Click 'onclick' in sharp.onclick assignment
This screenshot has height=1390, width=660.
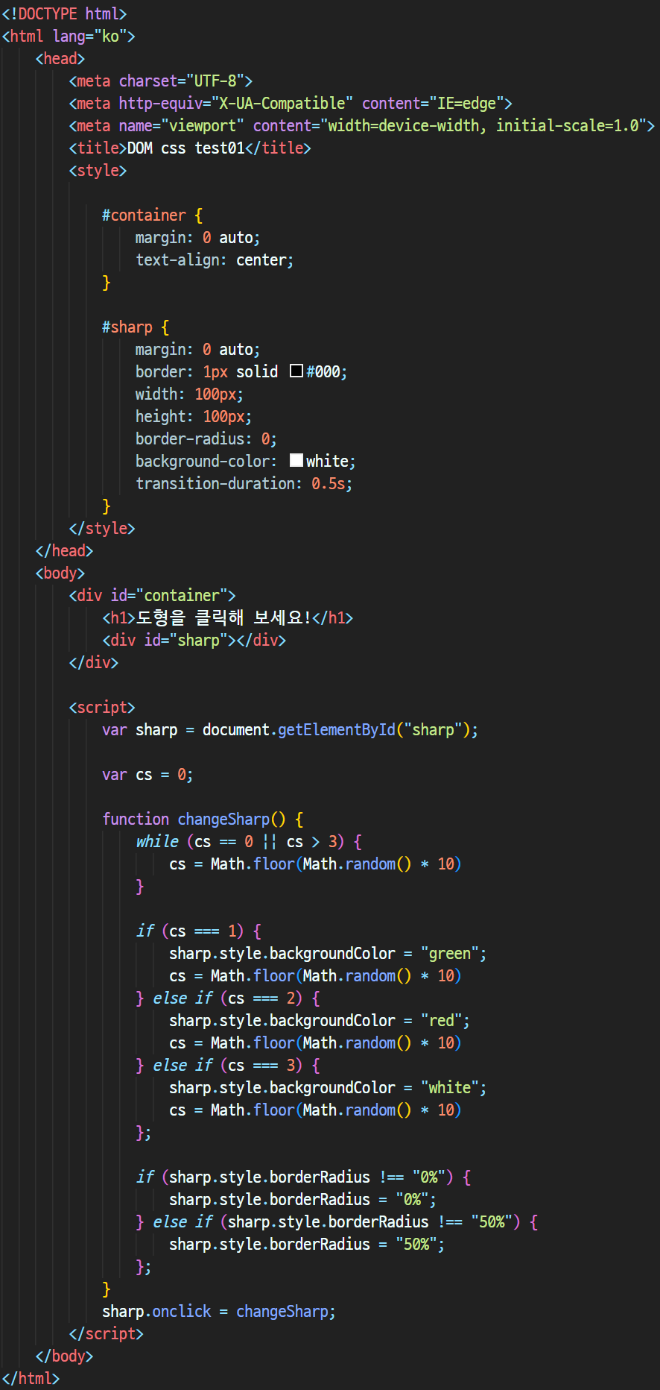pos(182,1311)
